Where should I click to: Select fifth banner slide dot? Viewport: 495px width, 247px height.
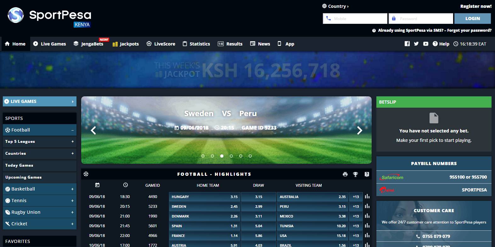coord(241,156)
